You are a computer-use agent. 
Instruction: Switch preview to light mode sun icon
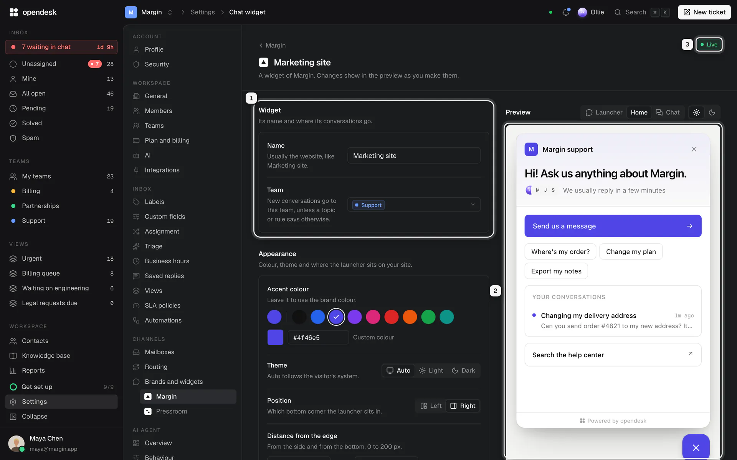pos(696,112)
